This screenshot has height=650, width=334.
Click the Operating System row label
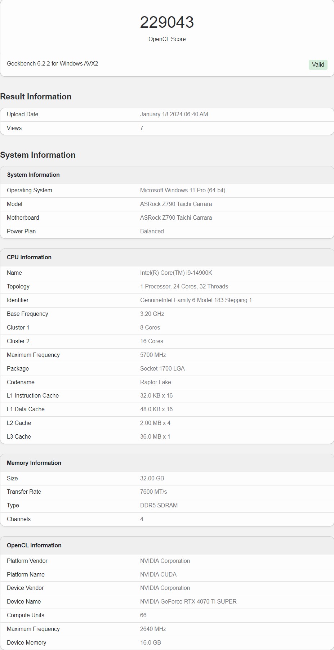[30, 190]
